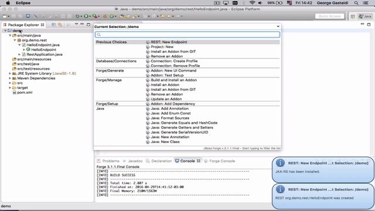375x211 pixels.
Task: Open macOS Notification Center icon
Action: coord(366,3)
